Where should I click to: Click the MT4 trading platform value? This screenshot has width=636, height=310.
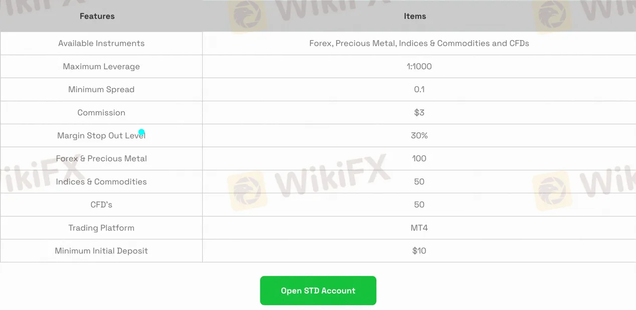click(419, 228)
